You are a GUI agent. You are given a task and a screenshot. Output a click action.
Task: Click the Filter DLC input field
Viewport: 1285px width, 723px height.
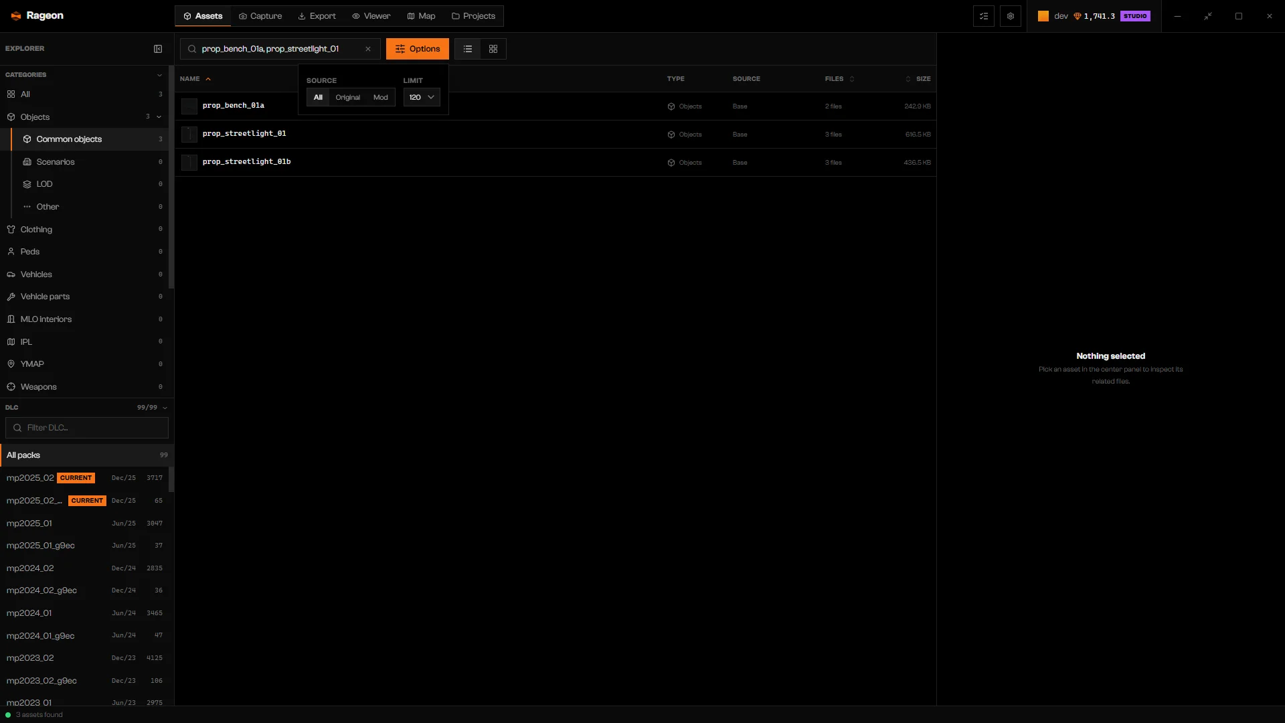pyautogui.click(x=87, y=428)
